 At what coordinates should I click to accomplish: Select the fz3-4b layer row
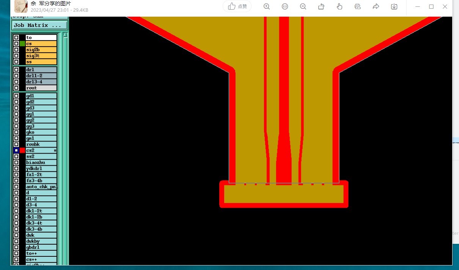[x=41, y=181]
